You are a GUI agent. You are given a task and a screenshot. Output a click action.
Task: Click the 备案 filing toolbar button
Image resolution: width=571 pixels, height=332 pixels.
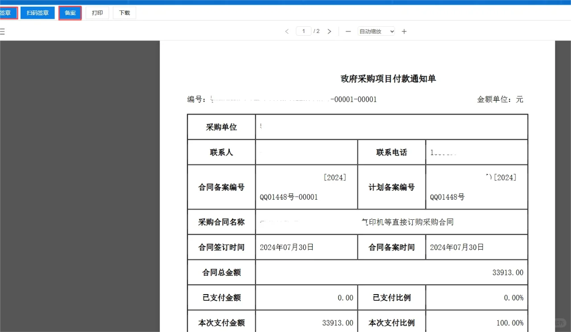[x=70, y=12]
